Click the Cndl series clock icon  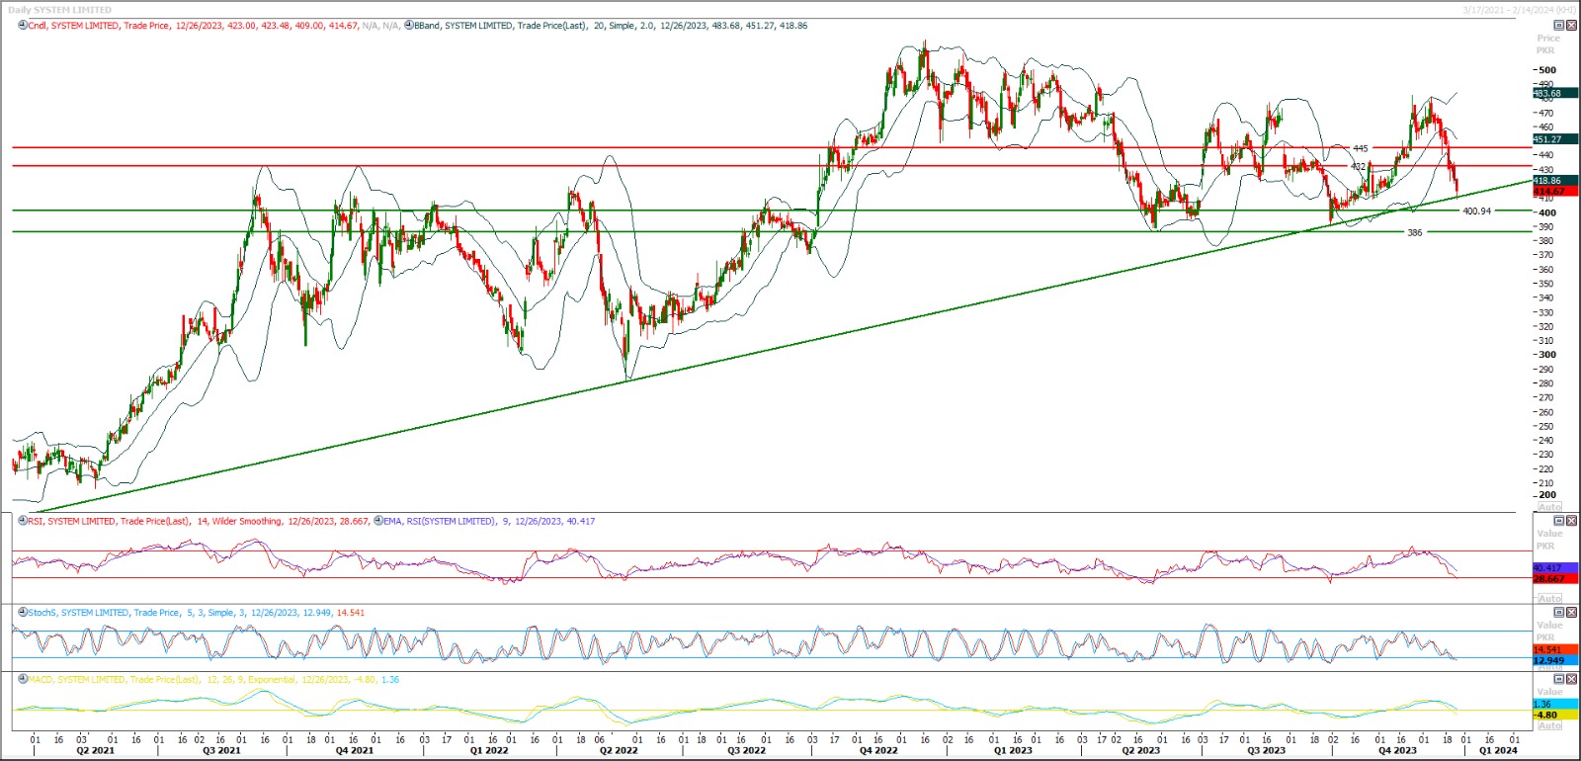pyautogui.click(x=23, y=26)
